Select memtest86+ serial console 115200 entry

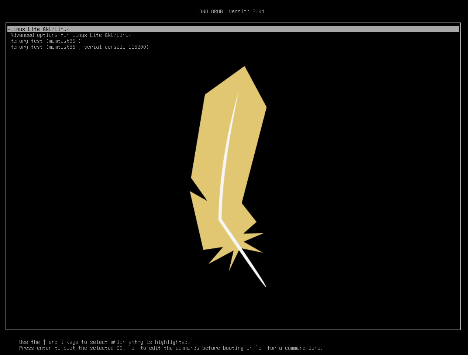click(x=79, y=47)
